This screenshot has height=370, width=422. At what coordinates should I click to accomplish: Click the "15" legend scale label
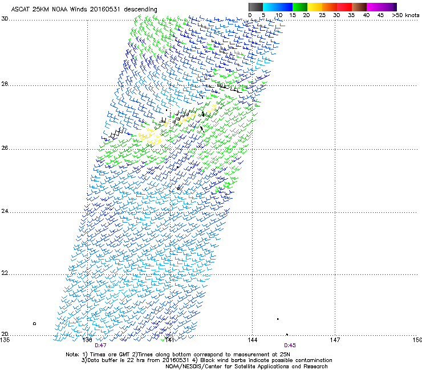(293, 15)
